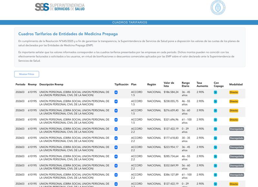Click the Período column header
Viewport: 258px width, 187px height.
pyautogui.click(x=20, y=84)
